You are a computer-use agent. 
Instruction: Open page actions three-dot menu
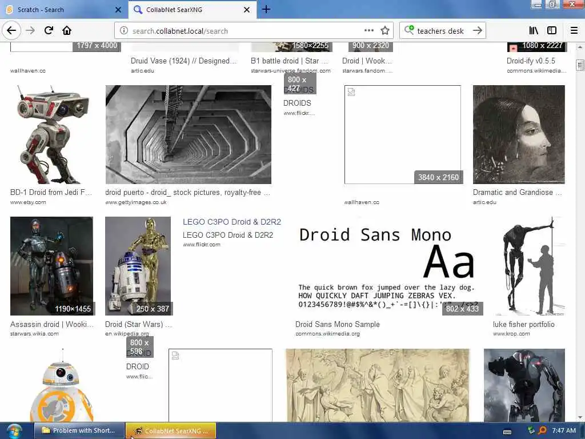pyautogui.click(x=369, y=31)
